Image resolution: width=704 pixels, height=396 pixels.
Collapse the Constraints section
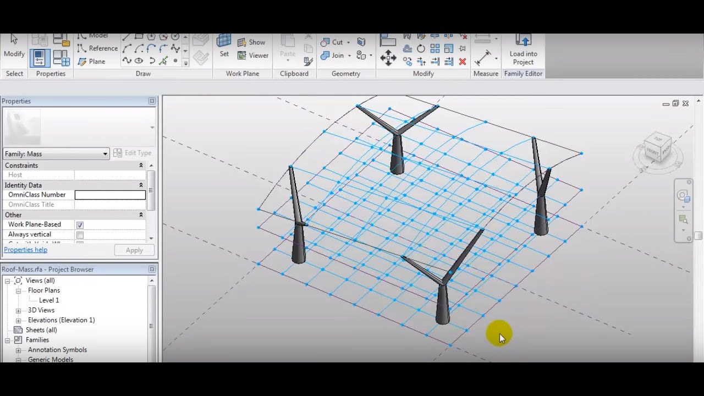pos(141,166)
